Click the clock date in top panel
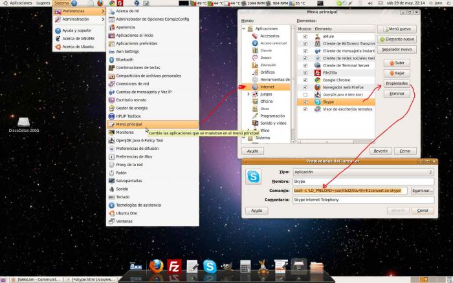This screenshot has width=453, height=283. point(406,3)
